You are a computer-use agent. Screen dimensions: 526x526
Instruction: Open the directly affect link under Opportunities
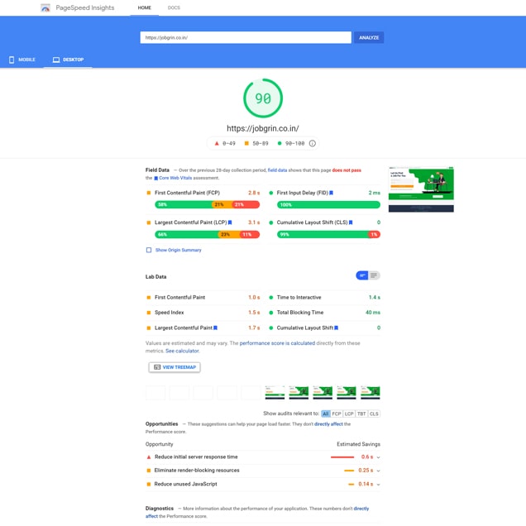[328, 424]
